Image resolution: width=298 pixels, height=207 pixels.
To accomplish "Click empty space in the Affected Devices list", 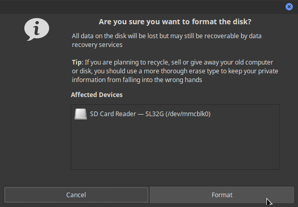I will (175, 146).
